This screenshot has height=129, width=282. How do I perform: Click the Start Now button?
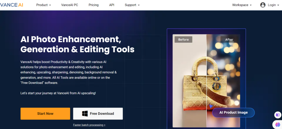[x=45, y=114]
